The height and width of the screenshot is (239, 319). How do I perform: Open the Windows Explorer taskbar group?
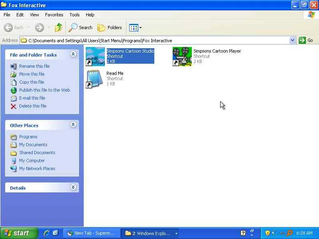click(x=150, y=233)
